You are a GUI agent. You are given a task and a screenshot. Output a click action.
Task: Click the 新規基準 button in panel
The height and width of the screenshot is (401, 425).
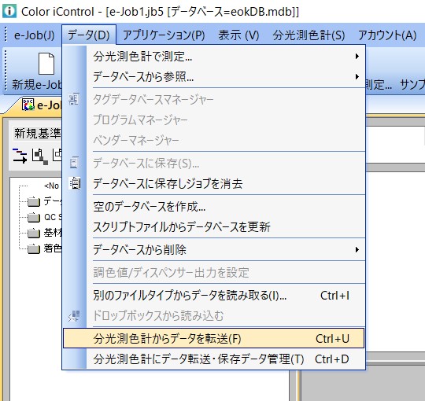(37, 134)
